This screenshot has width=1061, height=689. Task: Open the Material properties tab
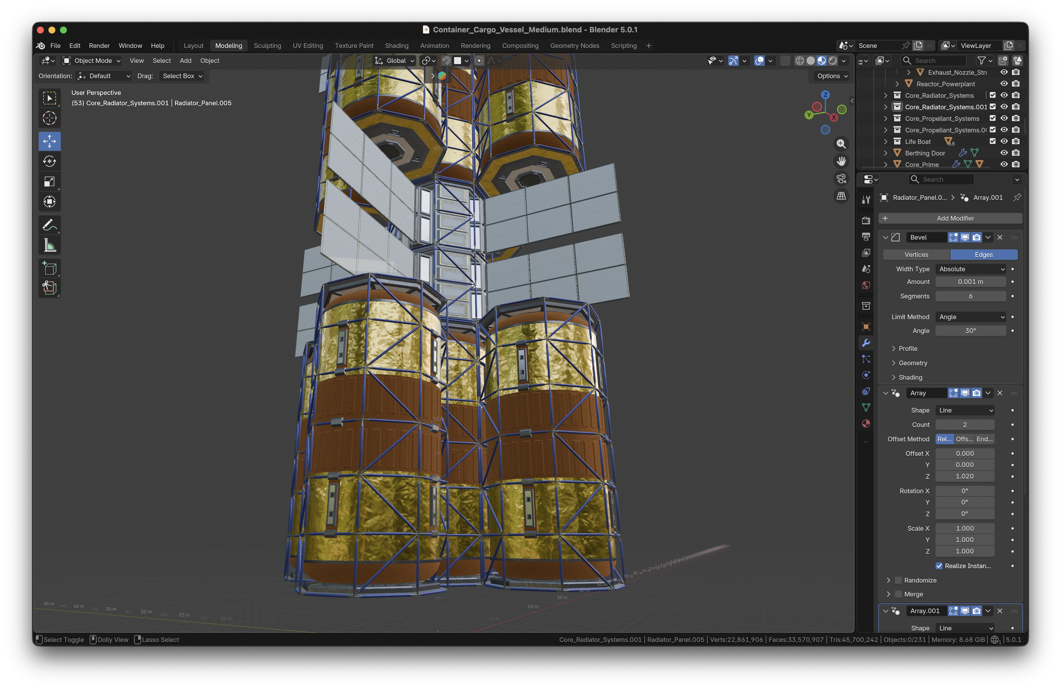point(866,424)
